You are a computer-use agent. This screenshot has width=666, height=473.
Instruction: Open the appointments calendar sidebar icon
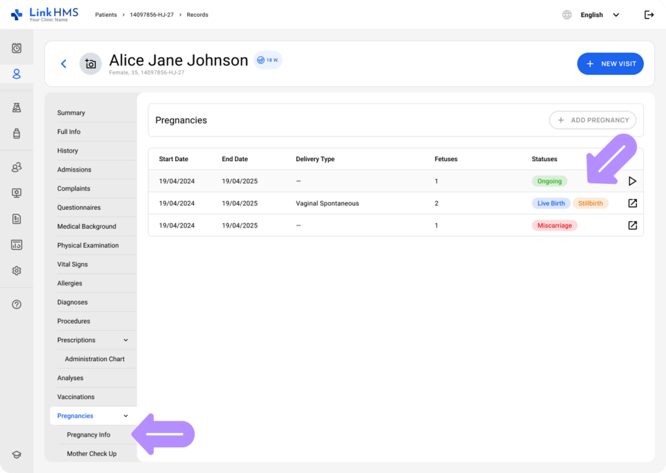coord(17,48)
